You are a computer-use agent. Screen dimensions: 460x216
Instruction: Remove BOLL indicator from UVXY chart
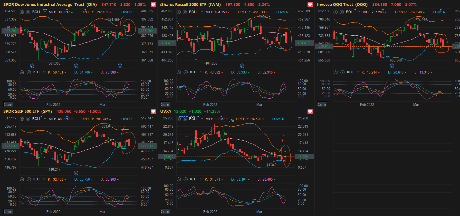pyautogui.click(x=185, y=119)
